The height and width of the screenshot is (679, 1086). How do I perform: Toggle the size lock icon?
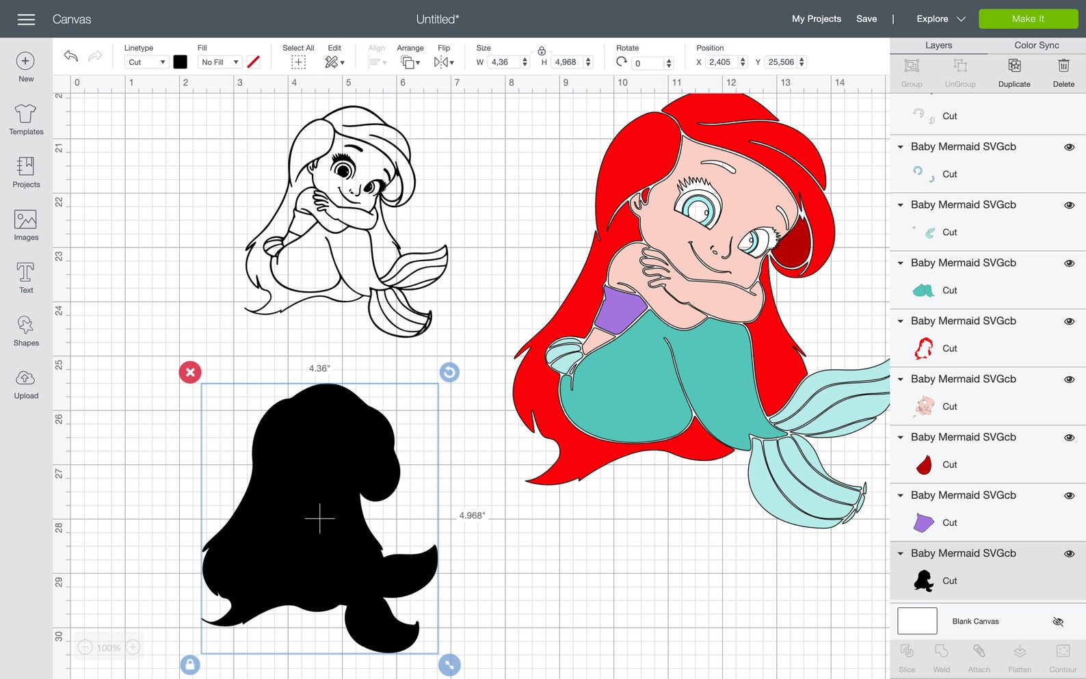pyautogui.click(x=542, y=51)
